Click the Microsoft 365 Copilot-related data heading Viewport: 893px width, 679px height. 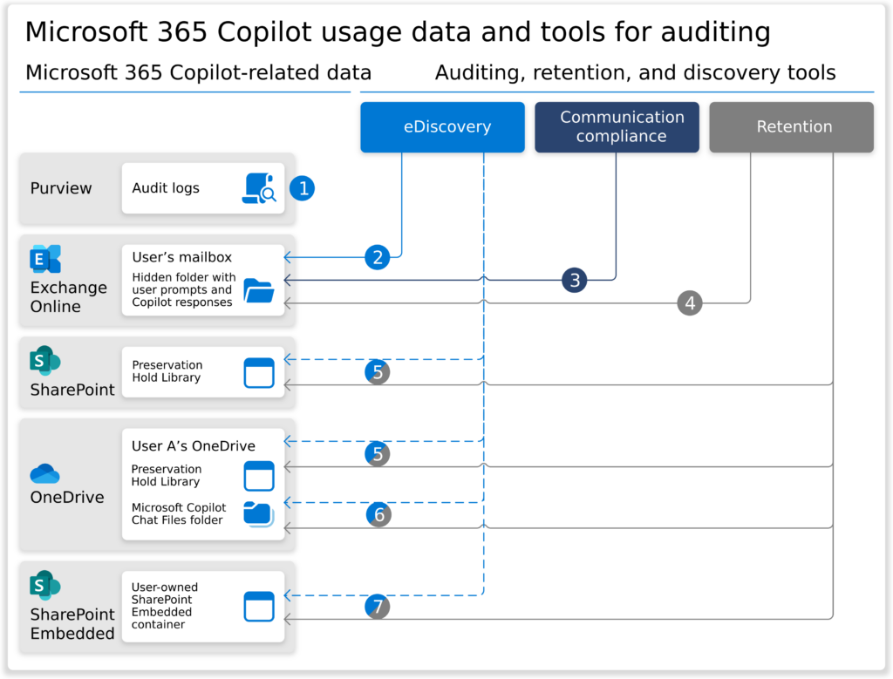click(198, 73)
